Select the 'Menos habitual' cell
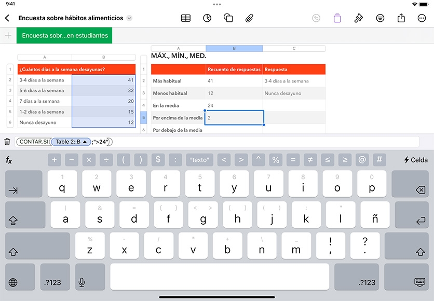 pyautogui.click(x=178, y=93)
